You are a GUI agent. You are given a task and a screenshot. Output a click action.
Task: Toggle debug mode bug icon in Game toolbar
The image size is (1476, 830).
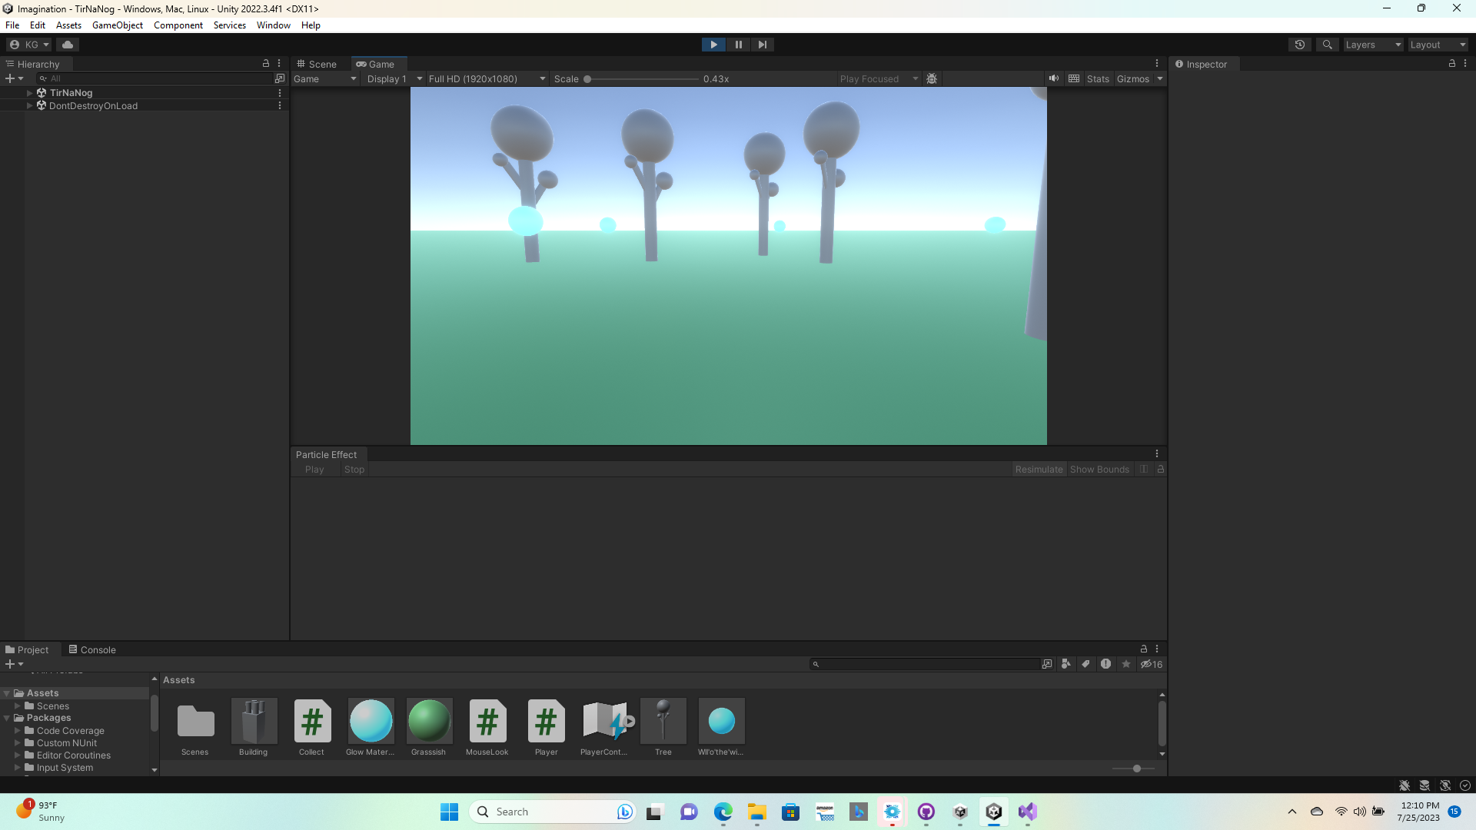pos(932,78)
